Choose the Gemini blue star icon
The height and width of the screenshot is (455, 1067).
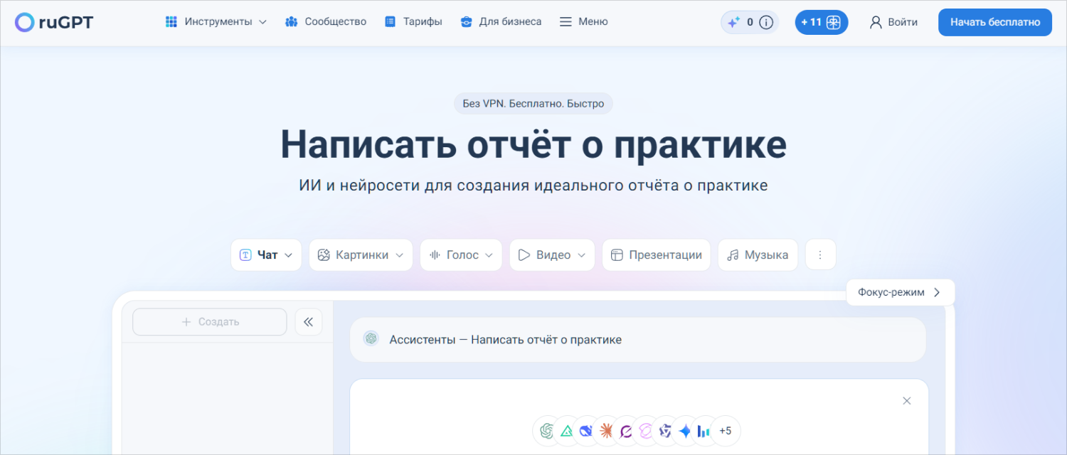tap(684, 430)
